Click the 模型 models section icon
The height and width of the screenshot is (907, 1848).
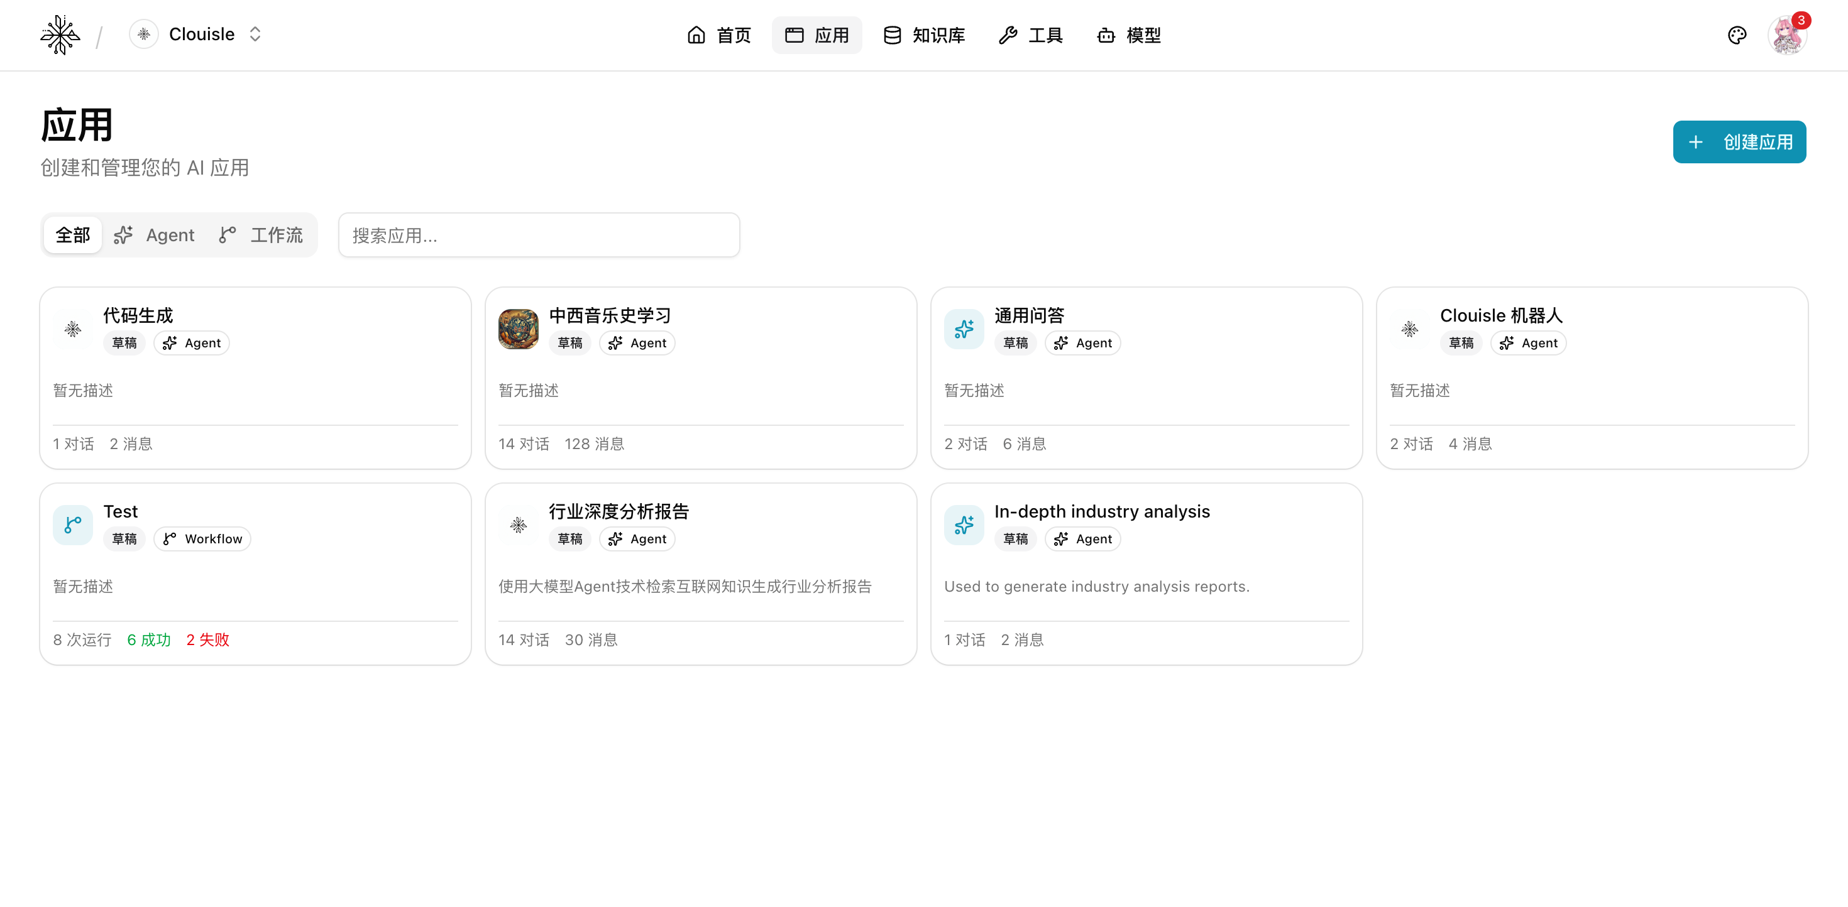coord(1105,35)
